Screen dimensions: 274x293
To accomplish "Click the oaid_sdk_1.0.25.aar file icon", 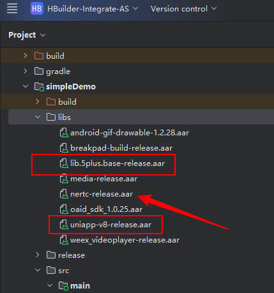I will click(64, 209).
